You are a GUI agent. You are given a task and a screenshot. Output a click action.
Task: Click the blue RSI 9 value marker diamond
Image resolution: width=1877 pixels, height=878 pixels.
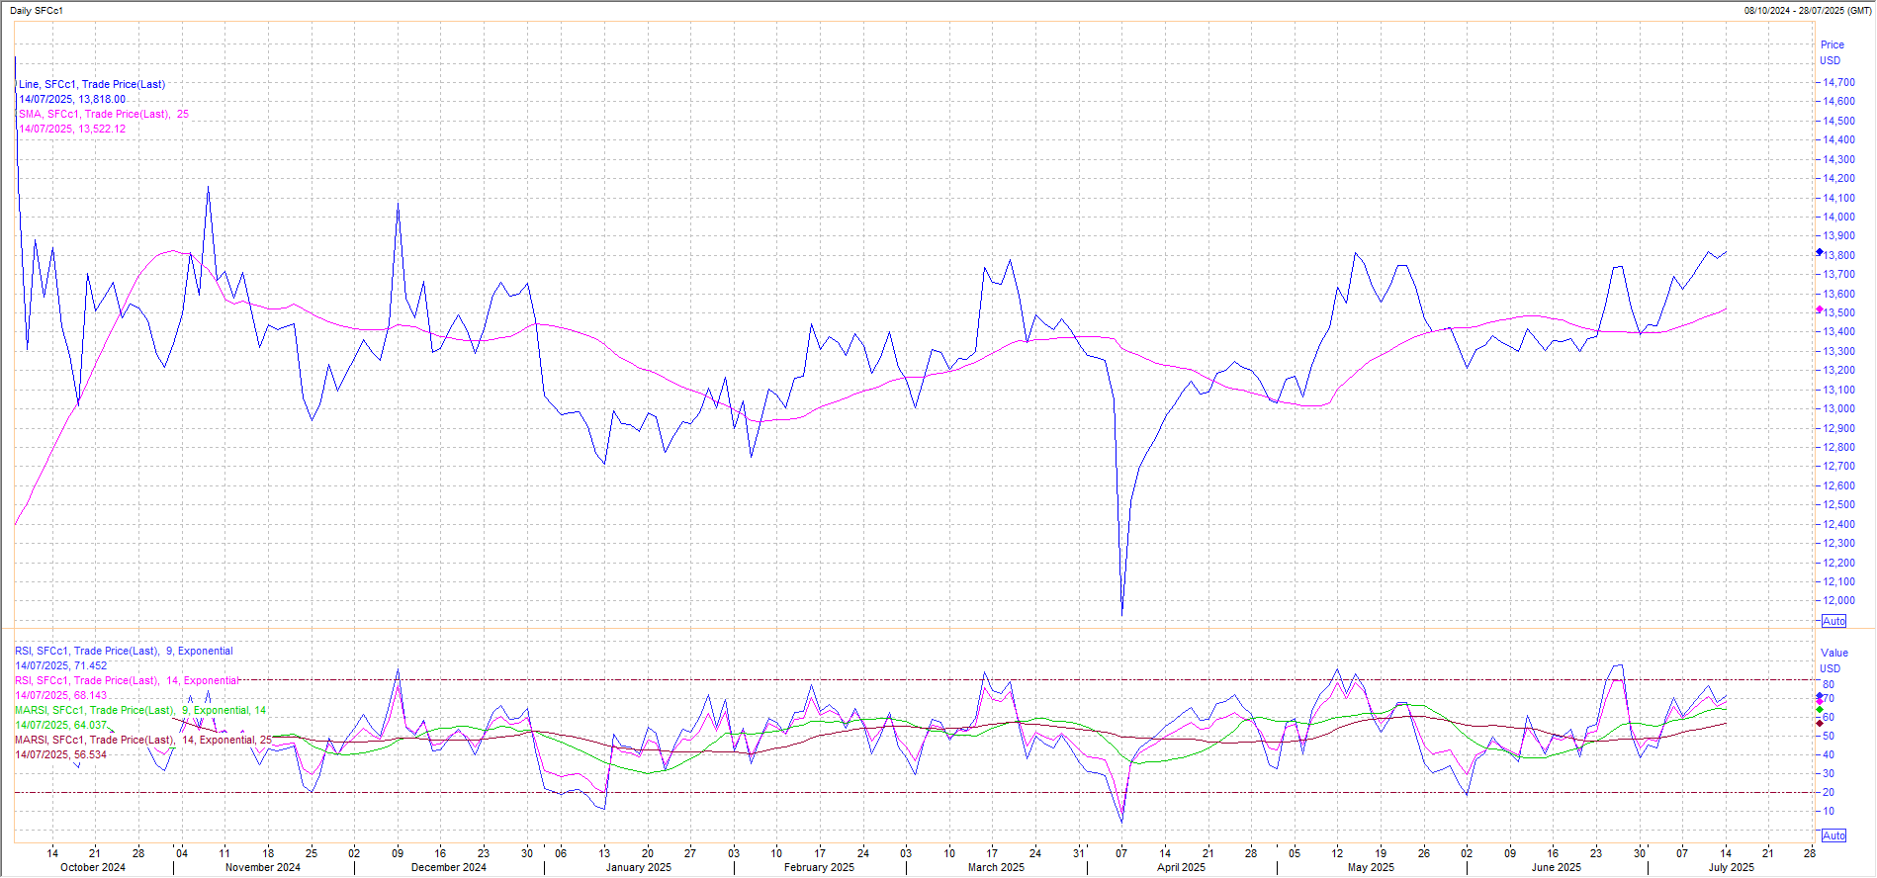pos(1820,696)
